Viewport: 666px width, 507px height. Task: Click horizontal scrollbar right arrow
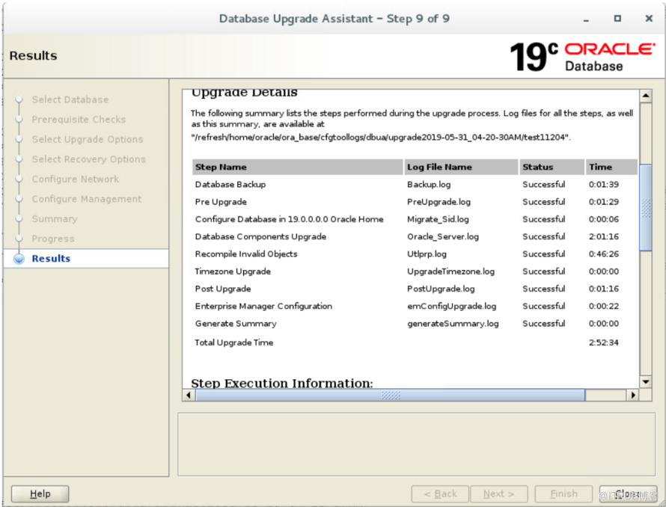[633, 395]
